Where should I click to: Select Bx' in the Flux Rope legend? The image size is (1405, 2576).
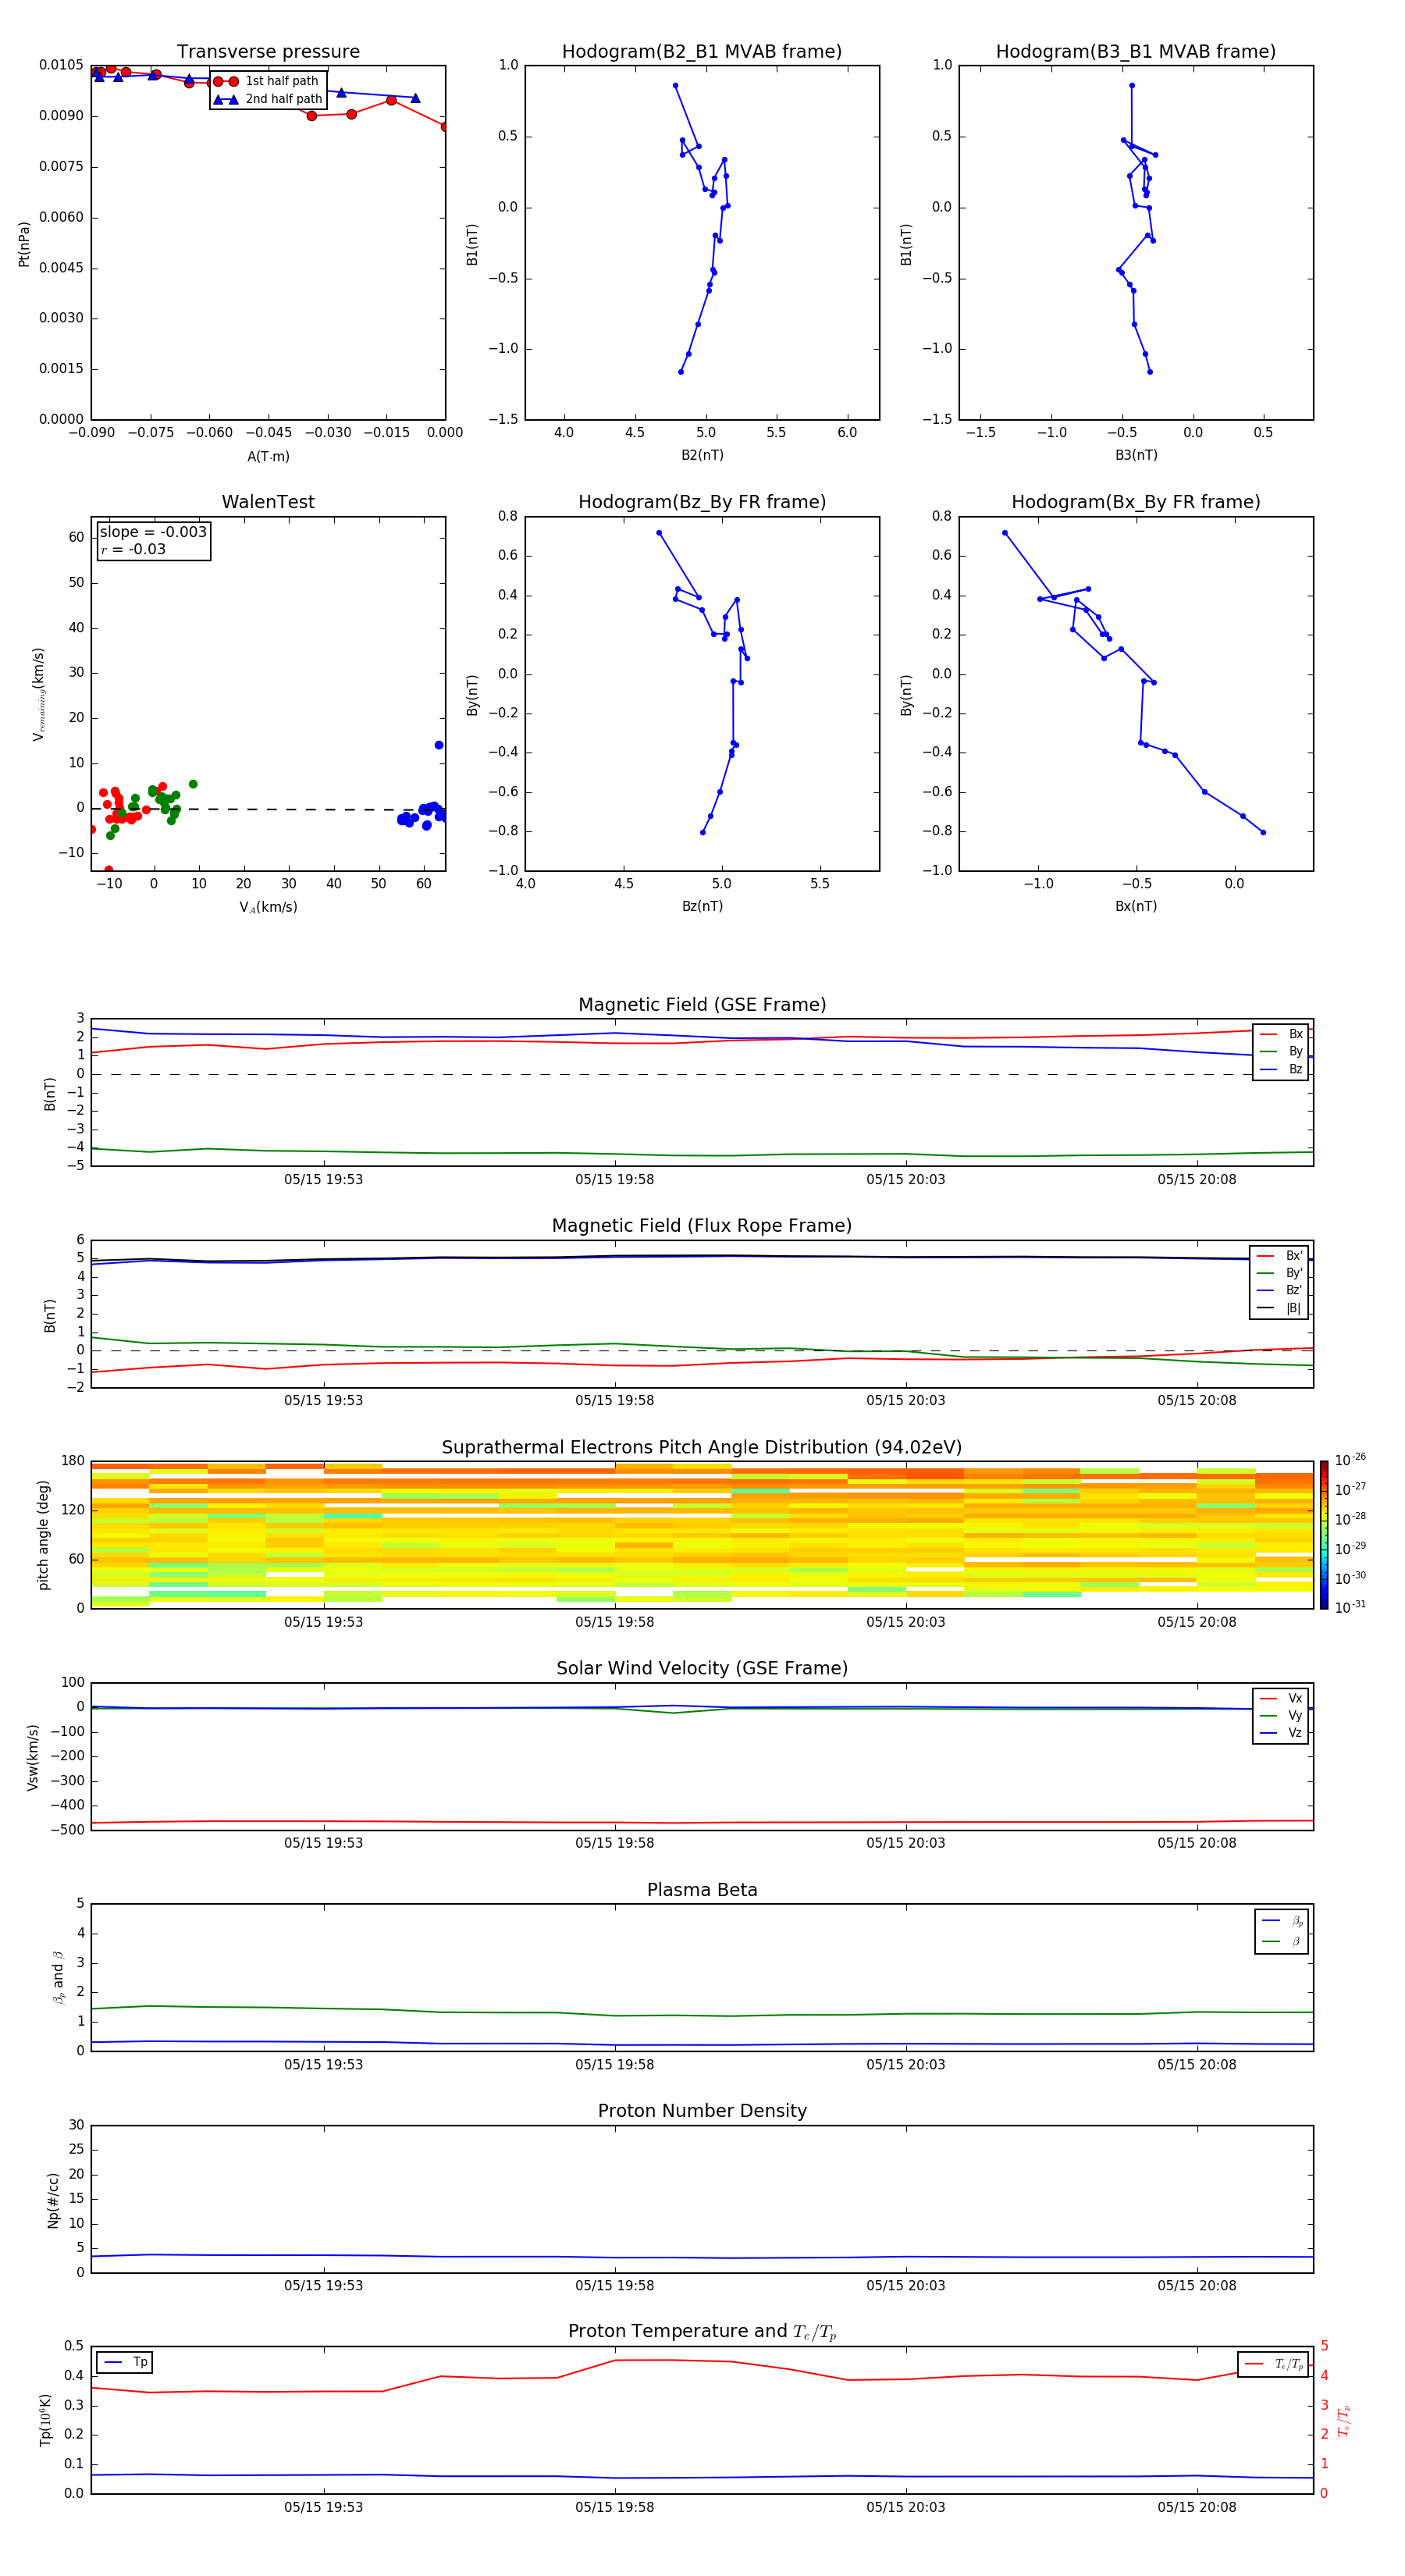1280,1256
